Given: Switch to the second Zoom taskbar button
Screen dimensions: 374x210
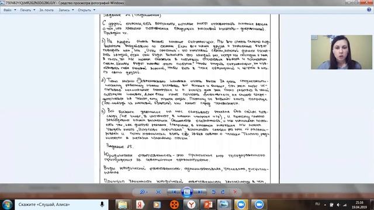Looking at the screenshot, I should pyautogui.click(x=259, y=205).
